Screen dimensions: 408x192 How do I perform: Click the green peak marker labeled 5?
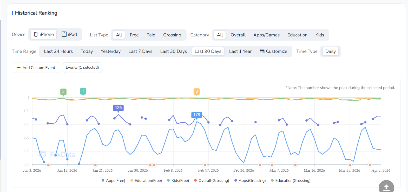click(63, 92)
